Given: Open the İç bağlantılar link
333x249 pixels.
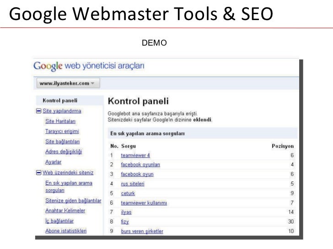Looking at the screenshot, I should click(59, 221).
